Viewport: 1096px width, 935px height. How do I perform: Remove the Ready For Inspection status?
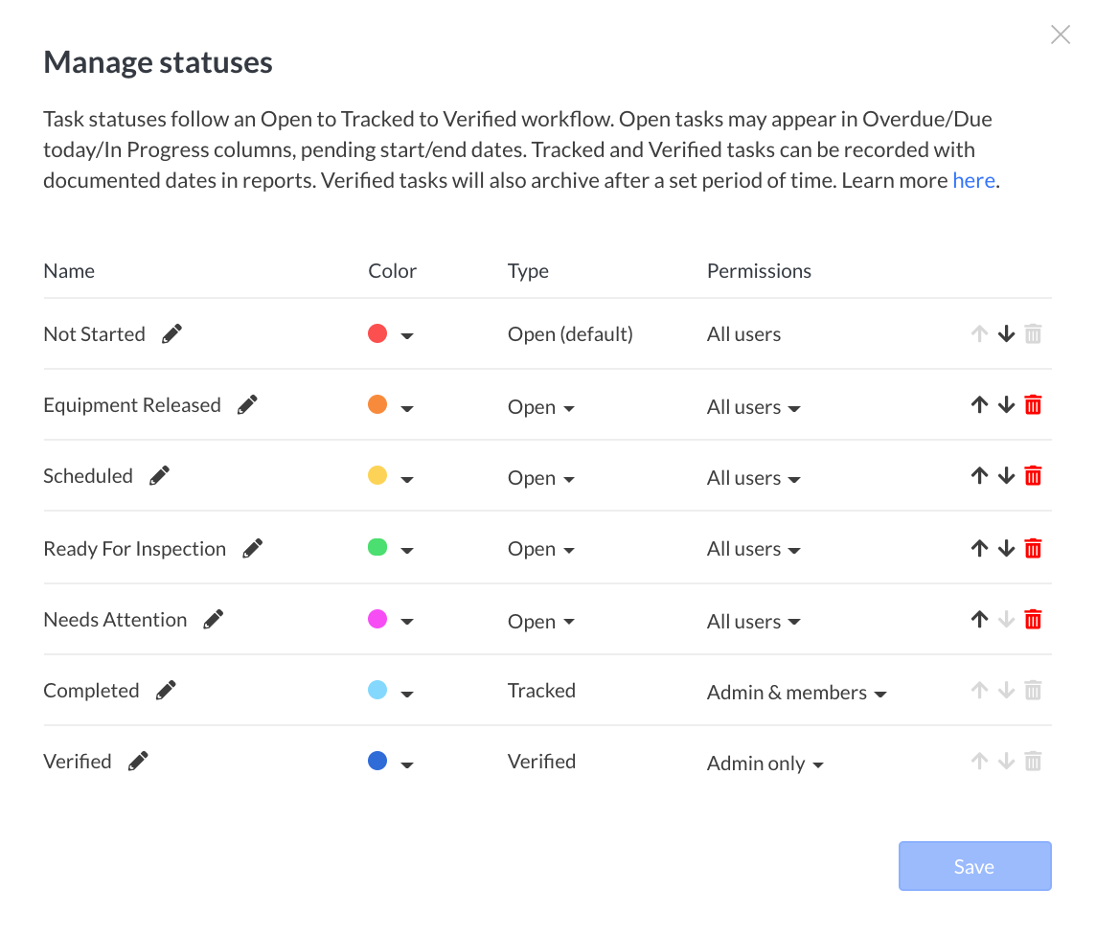point(1033,548)
